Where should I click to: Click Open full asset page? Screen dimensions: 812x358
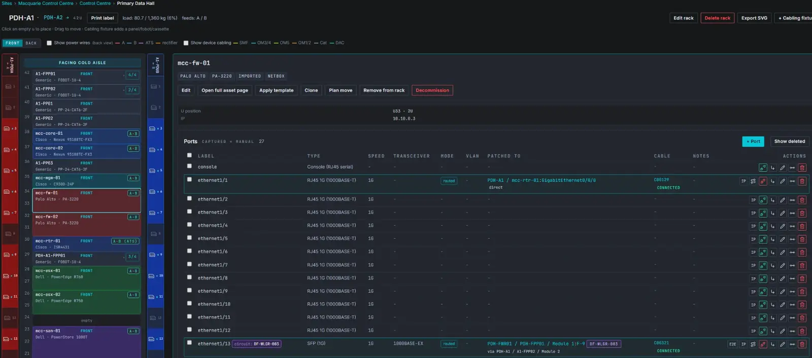pyautogui.click(x=225, y=90)
